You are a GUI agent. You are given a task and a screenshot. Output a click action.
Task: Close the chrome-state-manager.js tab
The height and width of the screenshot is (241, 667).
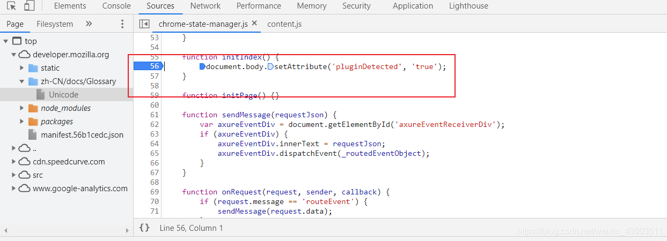click(254, 24)
